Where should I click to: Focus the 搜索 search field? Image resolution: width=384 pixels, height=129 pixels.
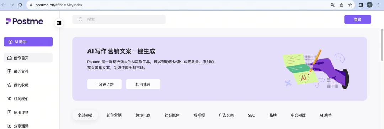click(119, 19)
